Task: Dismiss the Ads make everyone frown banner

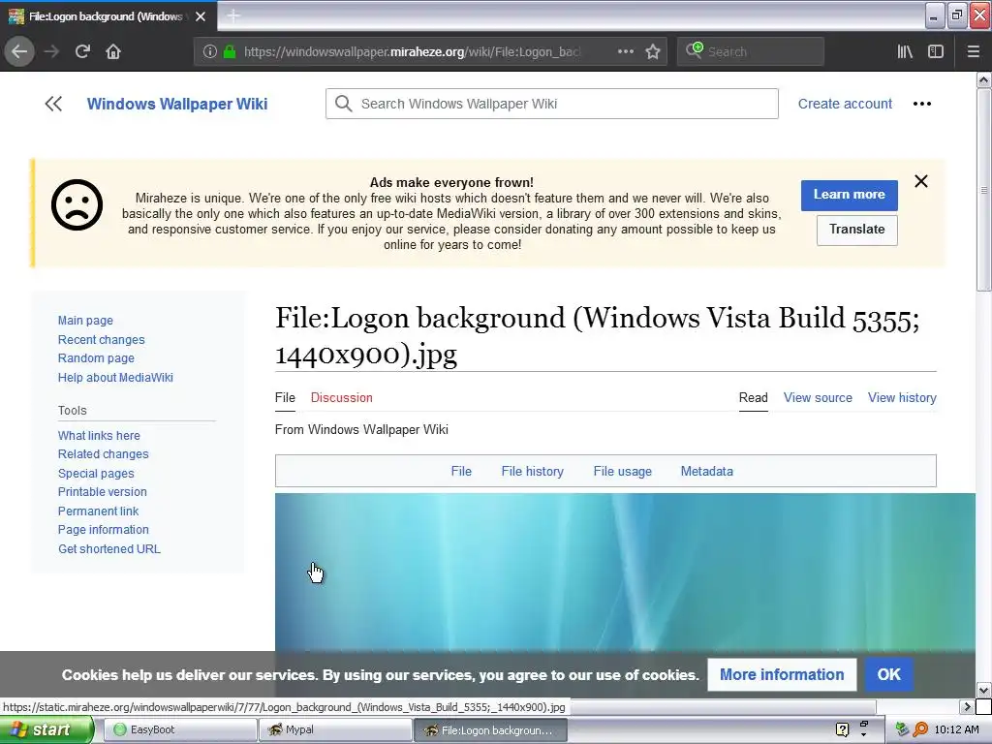Action: point(921,181)
